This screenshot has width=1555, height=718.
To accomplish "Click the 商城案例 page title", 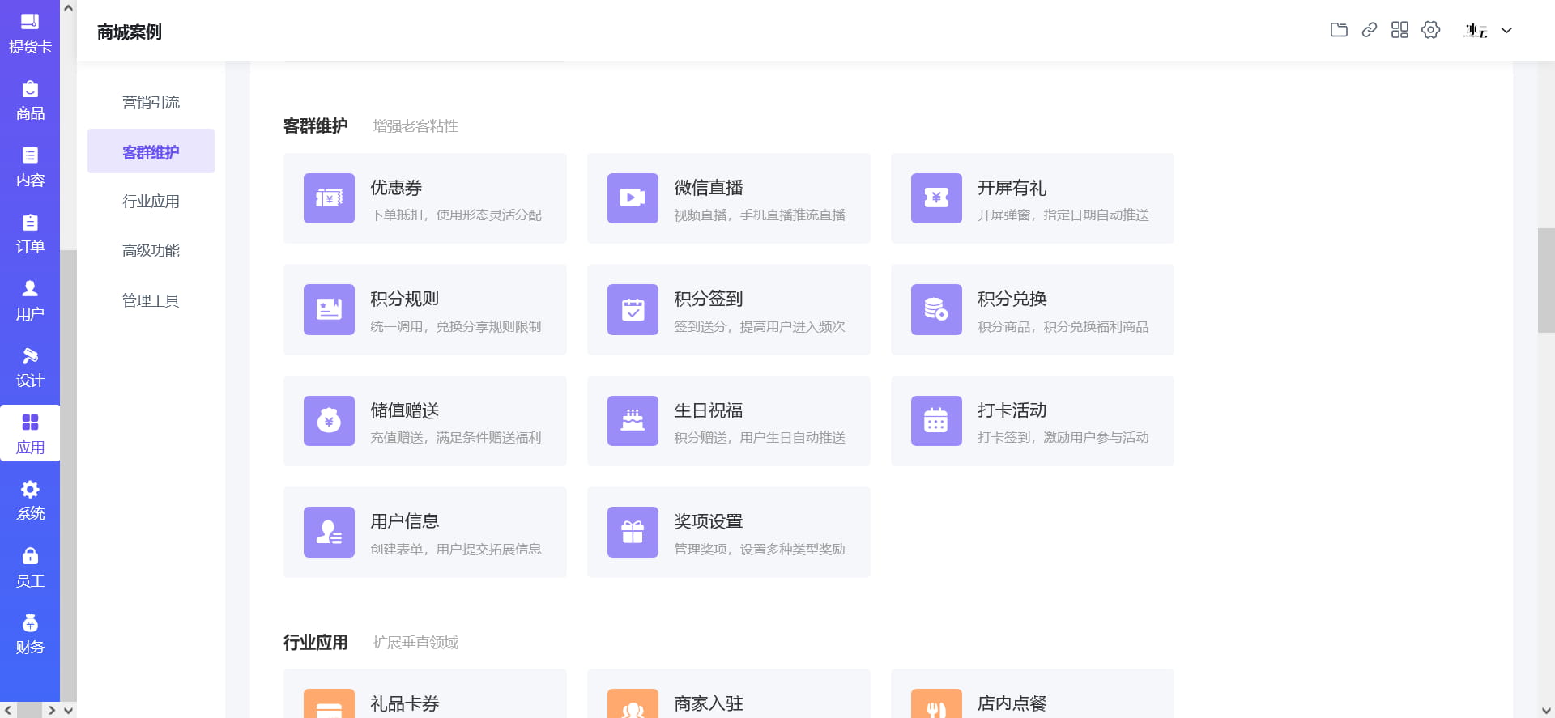I will tap(130, 32).
